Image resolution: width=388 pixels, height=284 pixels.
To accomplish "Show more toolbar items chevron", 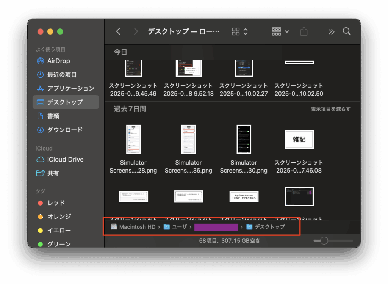I will [331, 32].
